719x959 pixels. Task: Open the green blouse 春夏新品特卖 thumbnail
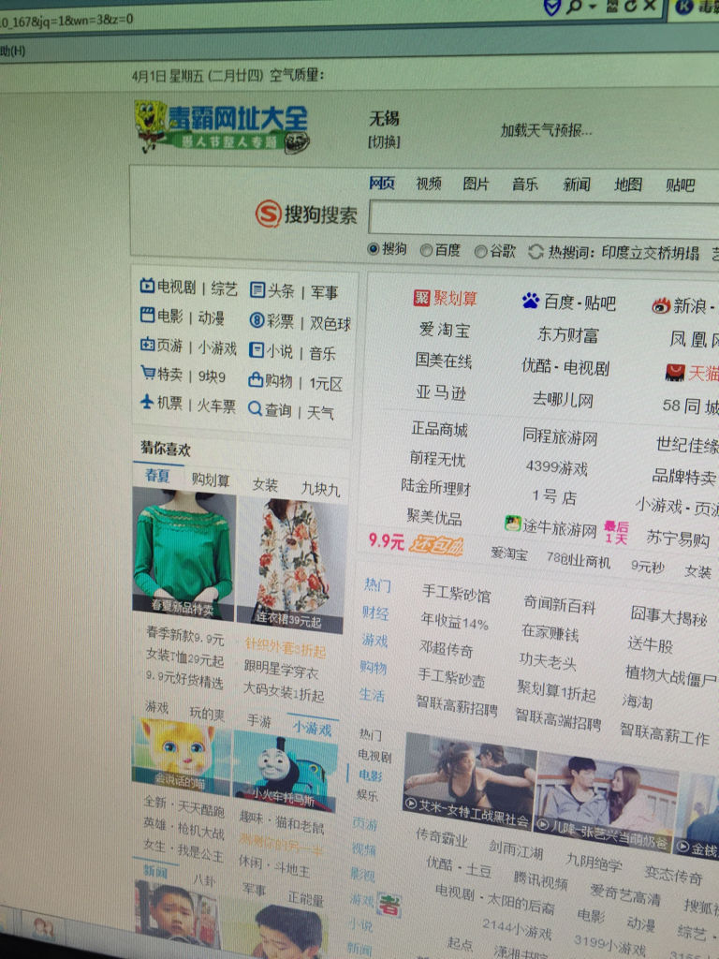pos(183,553)
